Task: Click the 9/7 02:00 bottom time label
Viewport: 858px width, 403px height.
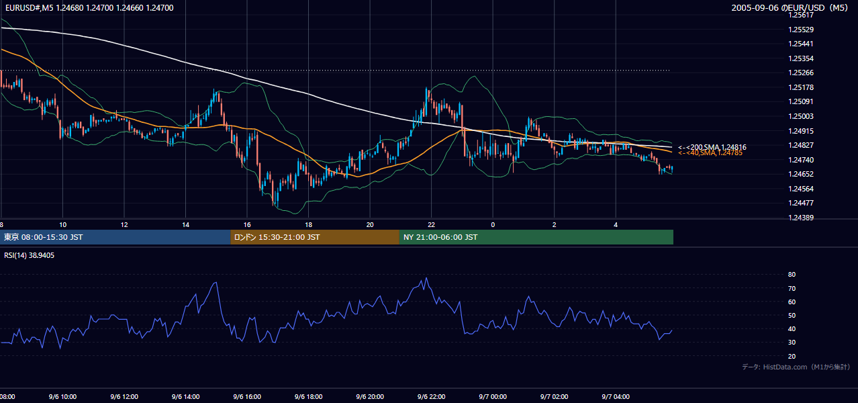Action: [x=555, y=396]
